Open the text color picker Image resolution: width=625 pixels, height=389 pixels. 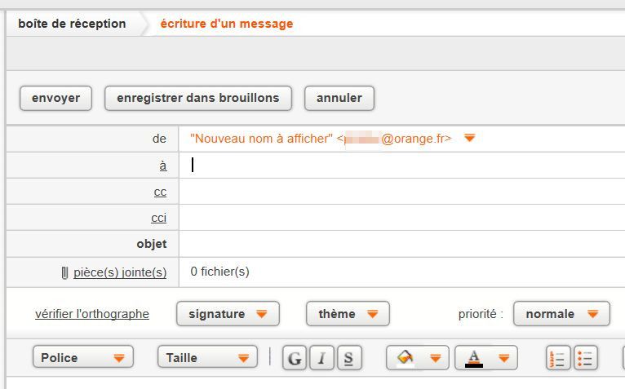(x=486, y=358)
